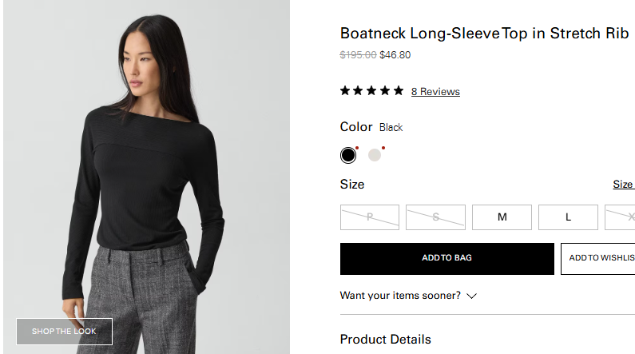Click the sale price $46.80

pyautogui.click(x=395, y=55)
